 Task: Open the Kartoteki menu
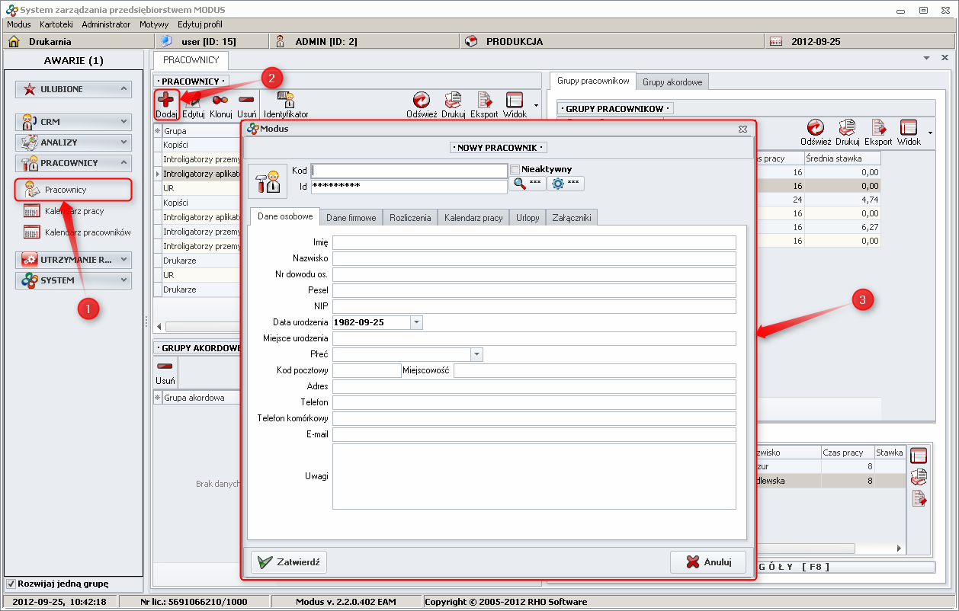coord(56,24)
